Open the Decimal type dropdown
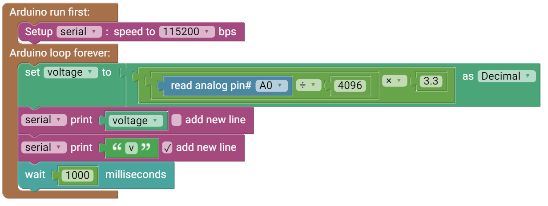 [x=506, y=76]
